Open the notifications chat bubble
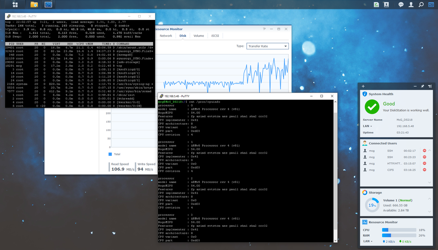The width and height of the screenshot is (438, 250). [400, 4]
